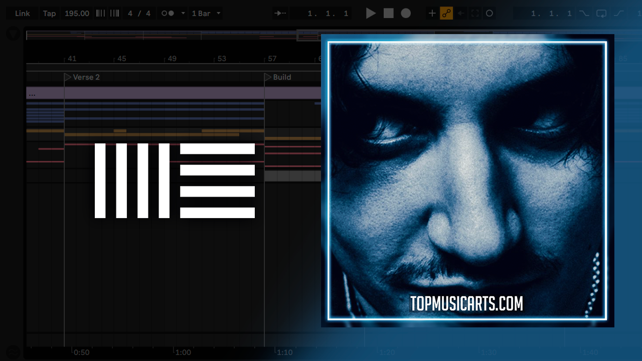Click the Stop transport button

click(x=389, y=14)
